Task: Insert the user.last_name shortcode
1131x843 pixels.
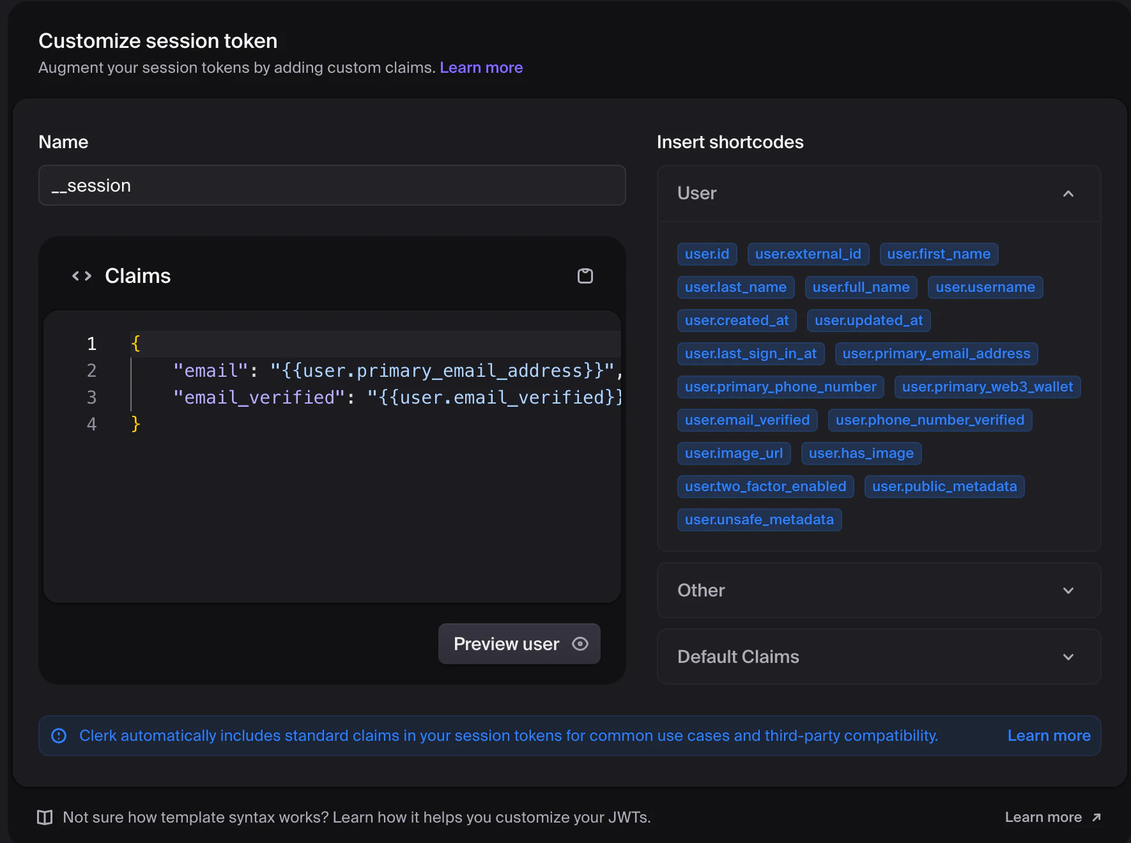Action: pos(735,287)
